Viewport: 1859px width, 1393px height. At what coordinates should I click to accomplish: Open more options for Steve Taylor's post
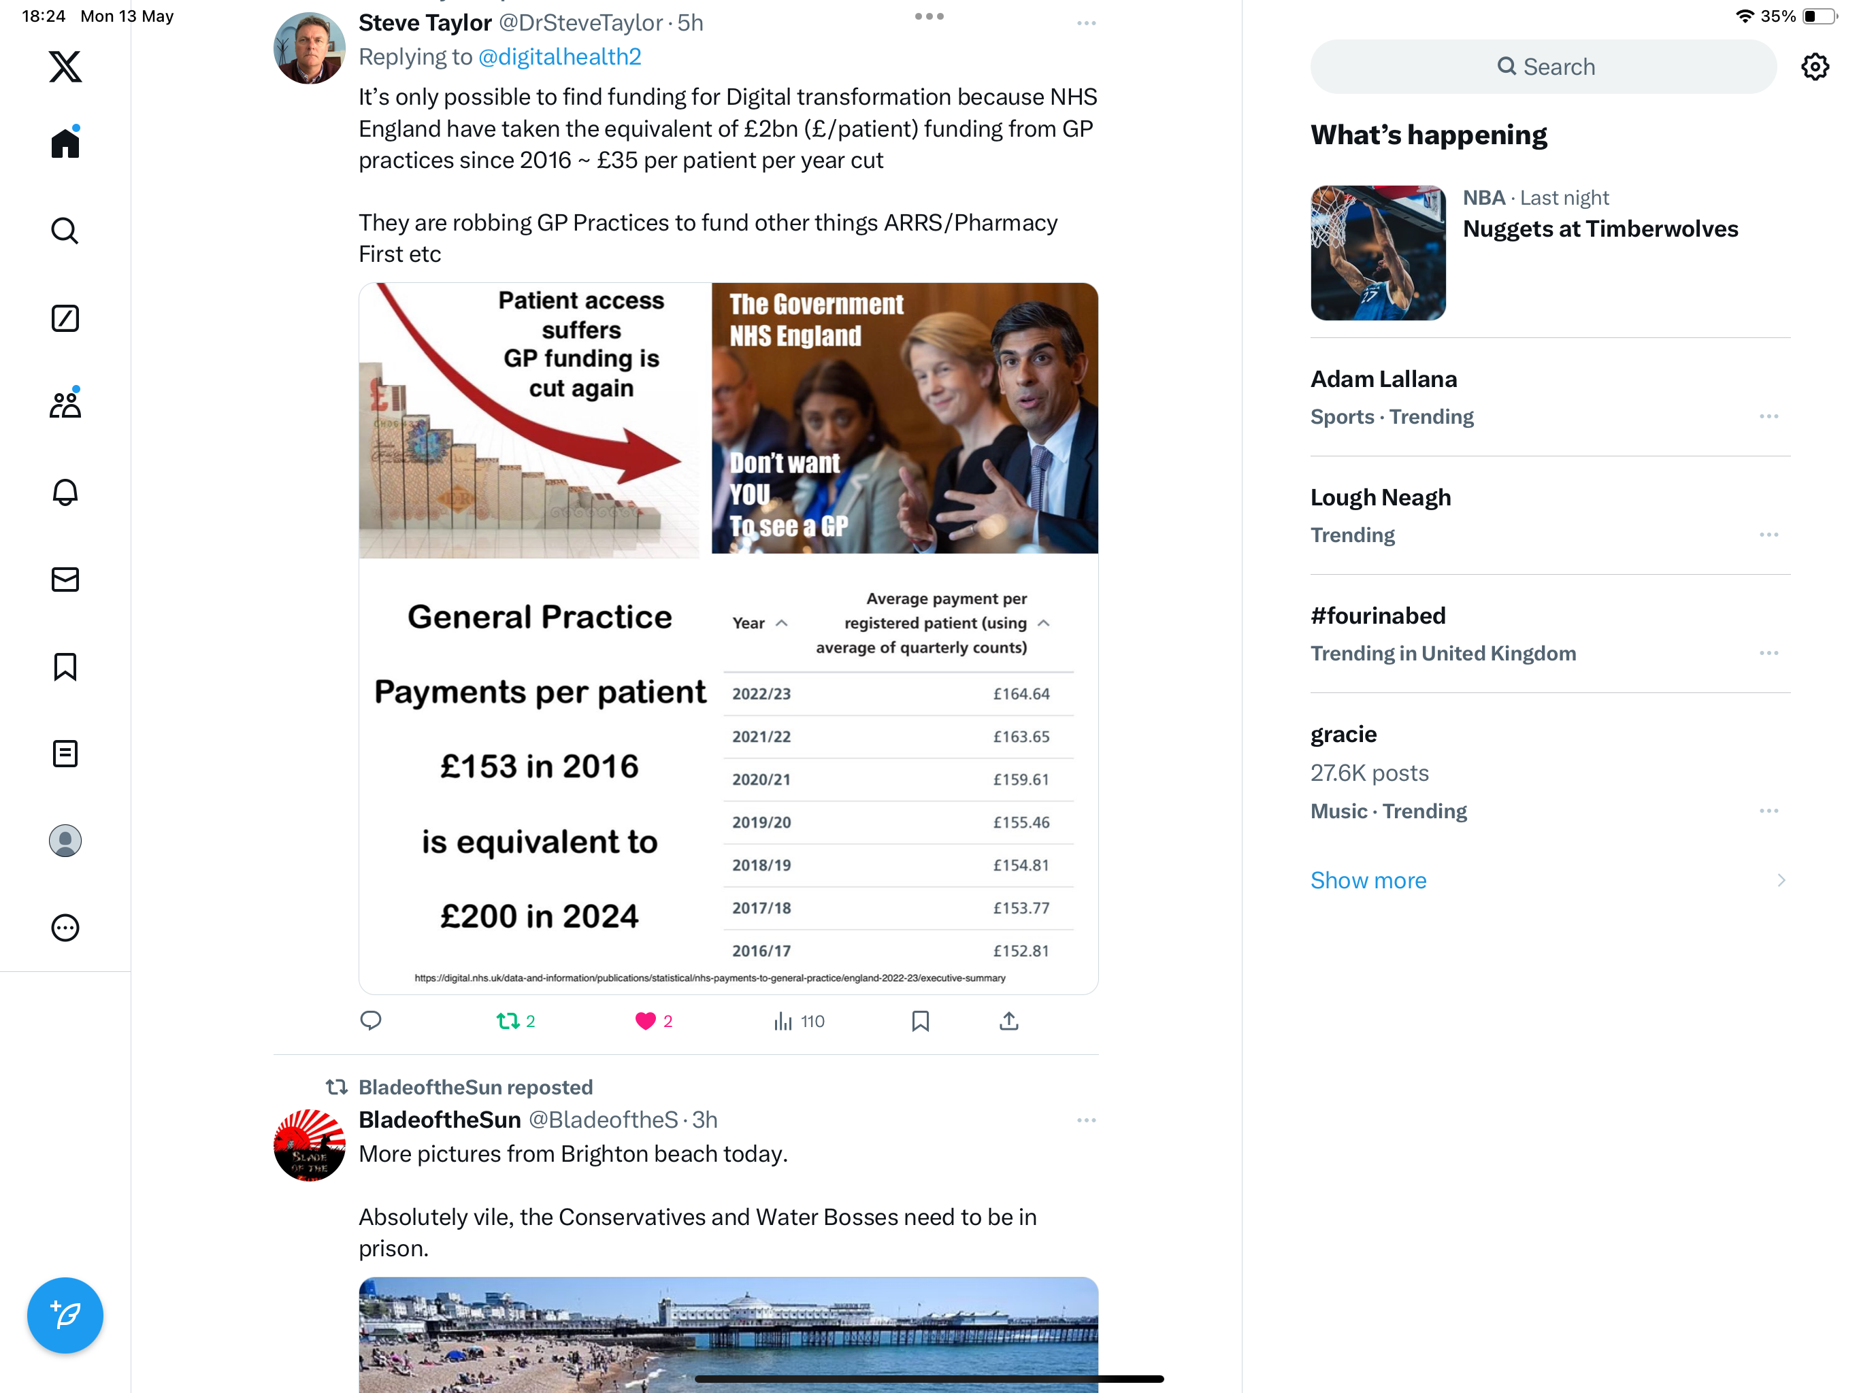click(1086, 24)
